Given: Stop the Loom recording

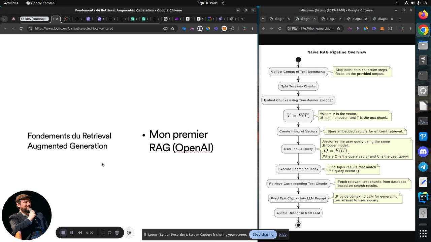Looking at the screenshot, I should (x=63, y=233).
